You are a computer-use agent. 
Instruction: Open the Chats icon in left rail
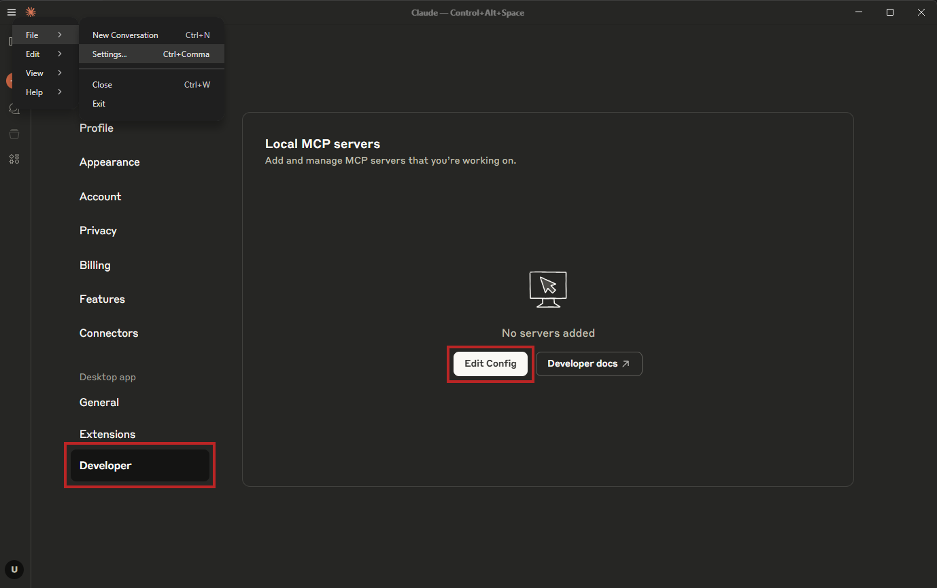[14, 108]
